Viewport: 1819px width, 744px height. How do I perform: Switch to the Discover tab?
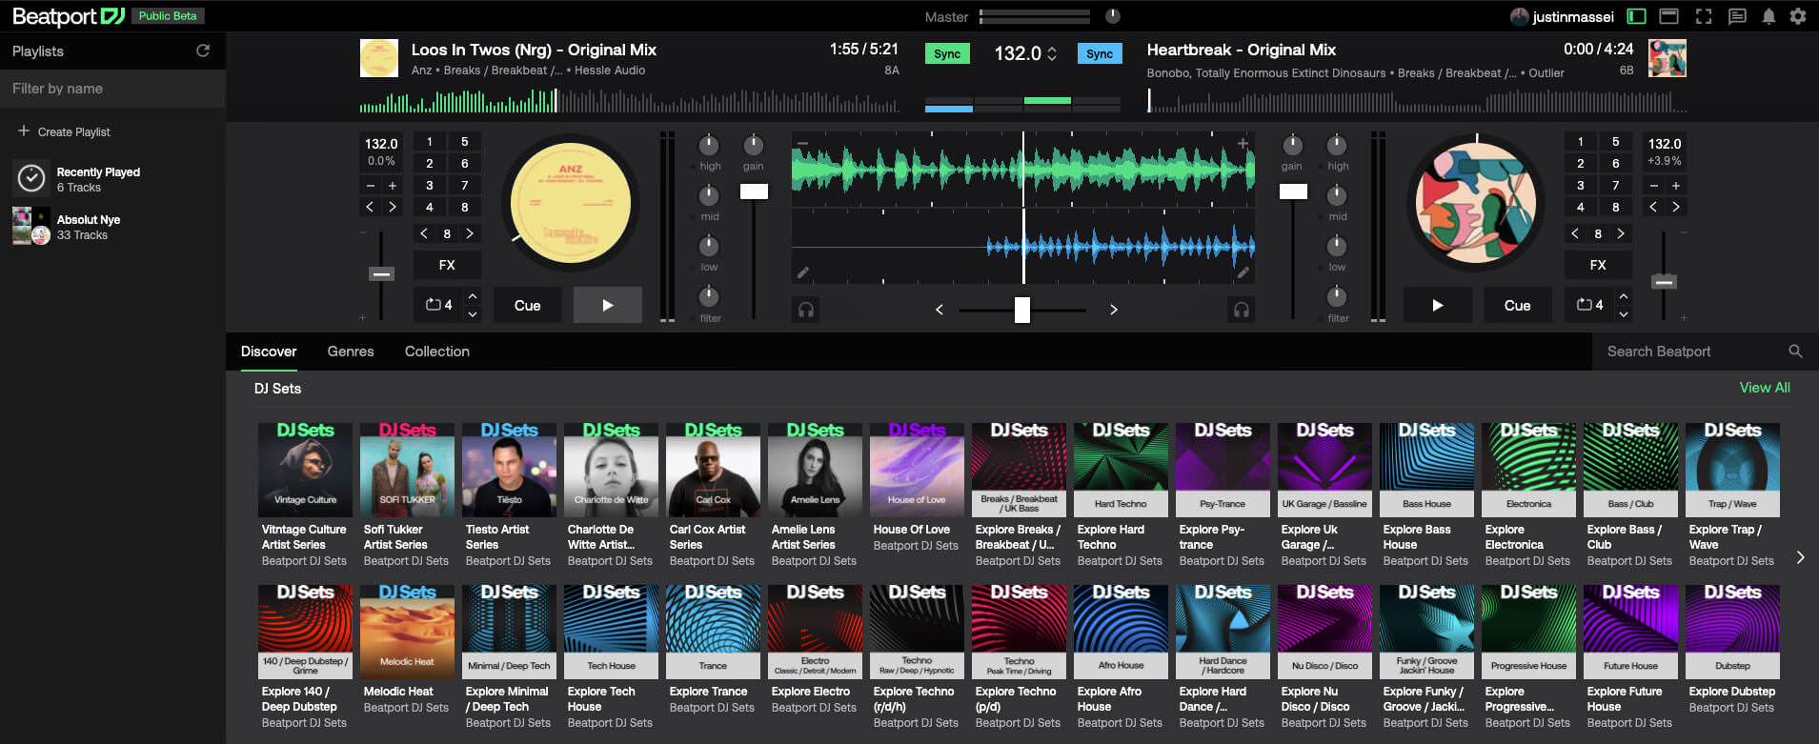(269, 352)
